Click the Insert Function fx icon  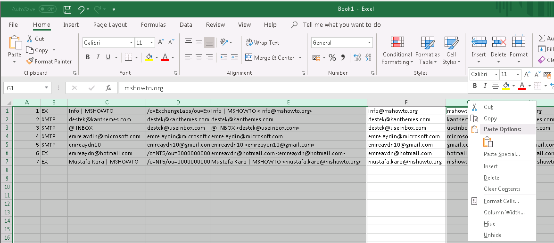(x=109, y=88)
